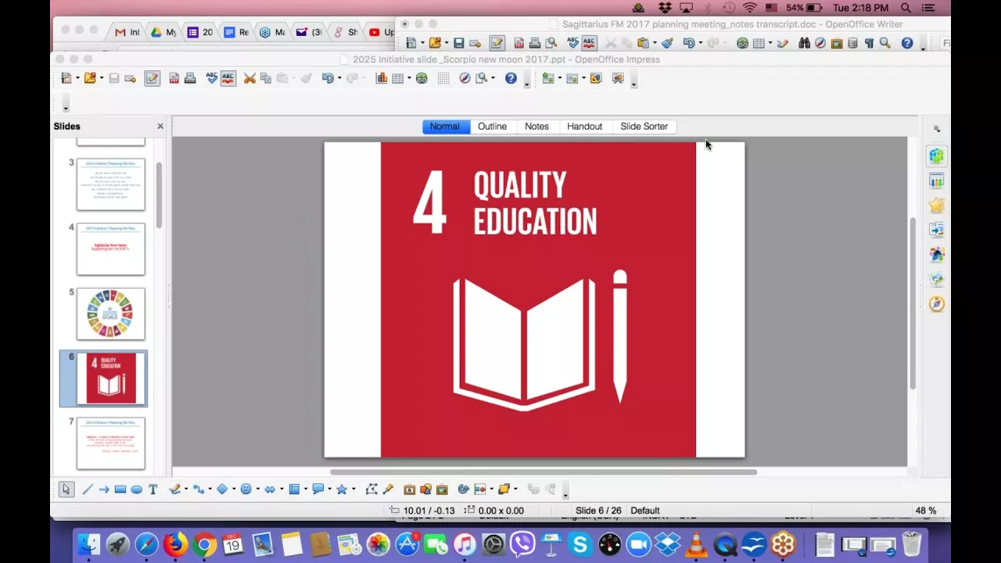Switch to the Handout view tab

(585, 127)
